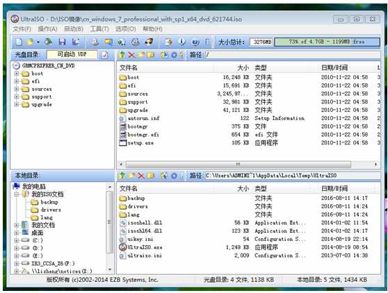The height and width of the screenshot is (293, 388).
Task: Expand the boot folder in ISO tree
Action: tap(17, 74)
